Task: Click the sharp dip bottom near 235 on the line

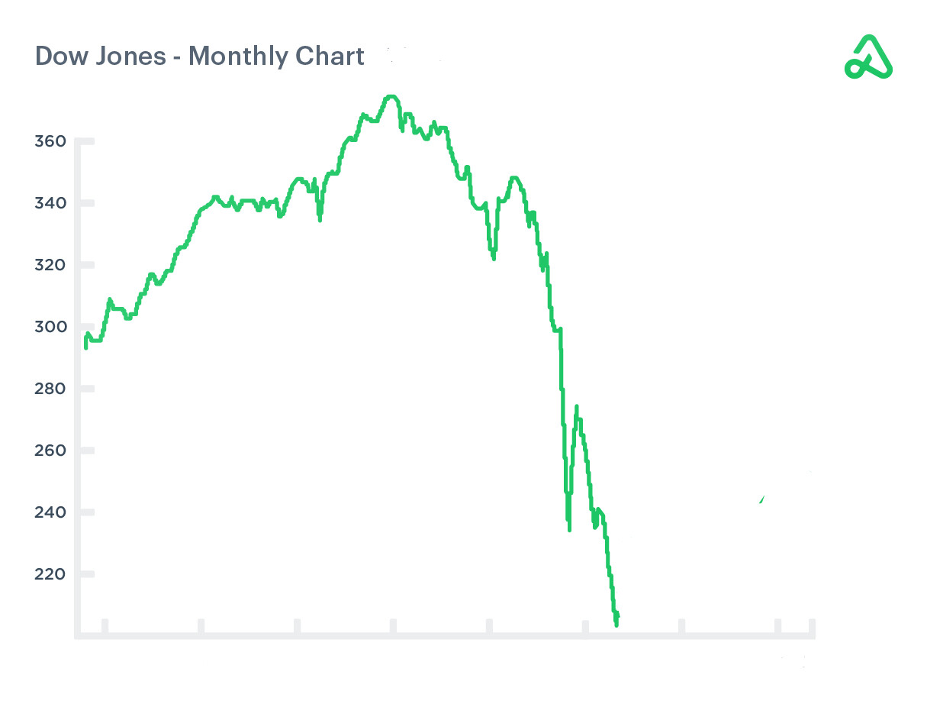Action: [569, 529]
